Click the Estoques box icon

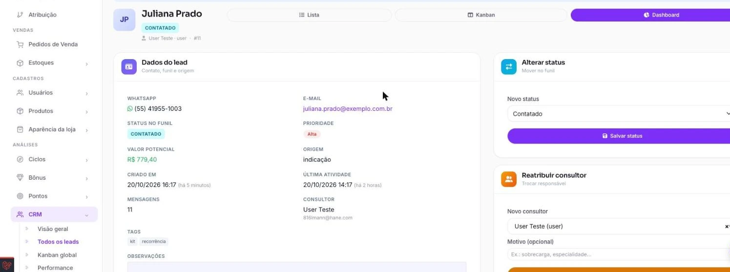(20, 63)
